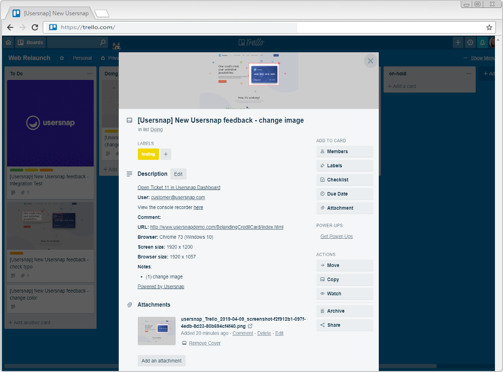Viewport: 503px width, 372px height.
Task: Archive the card
Action: coord(345,311)
